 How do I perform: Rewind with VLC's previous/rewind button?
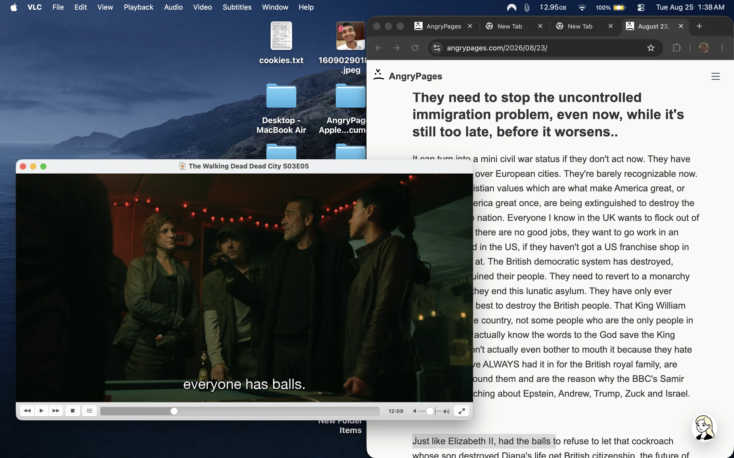(x=27, y=411)
